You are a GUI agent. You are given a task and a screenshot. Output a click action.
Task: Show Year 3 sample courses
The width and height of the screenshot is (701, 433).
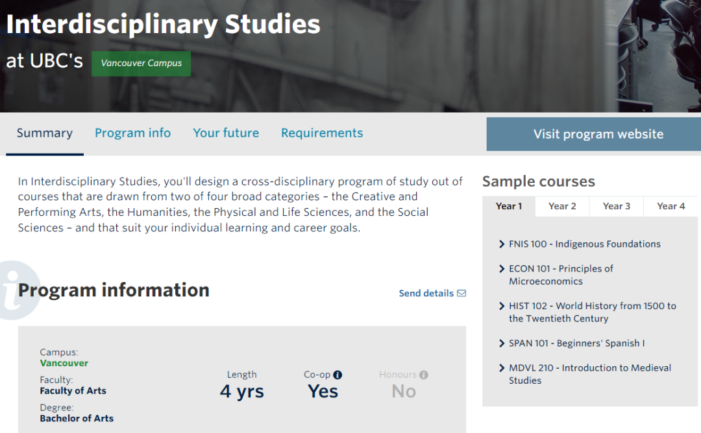point(616,206)
